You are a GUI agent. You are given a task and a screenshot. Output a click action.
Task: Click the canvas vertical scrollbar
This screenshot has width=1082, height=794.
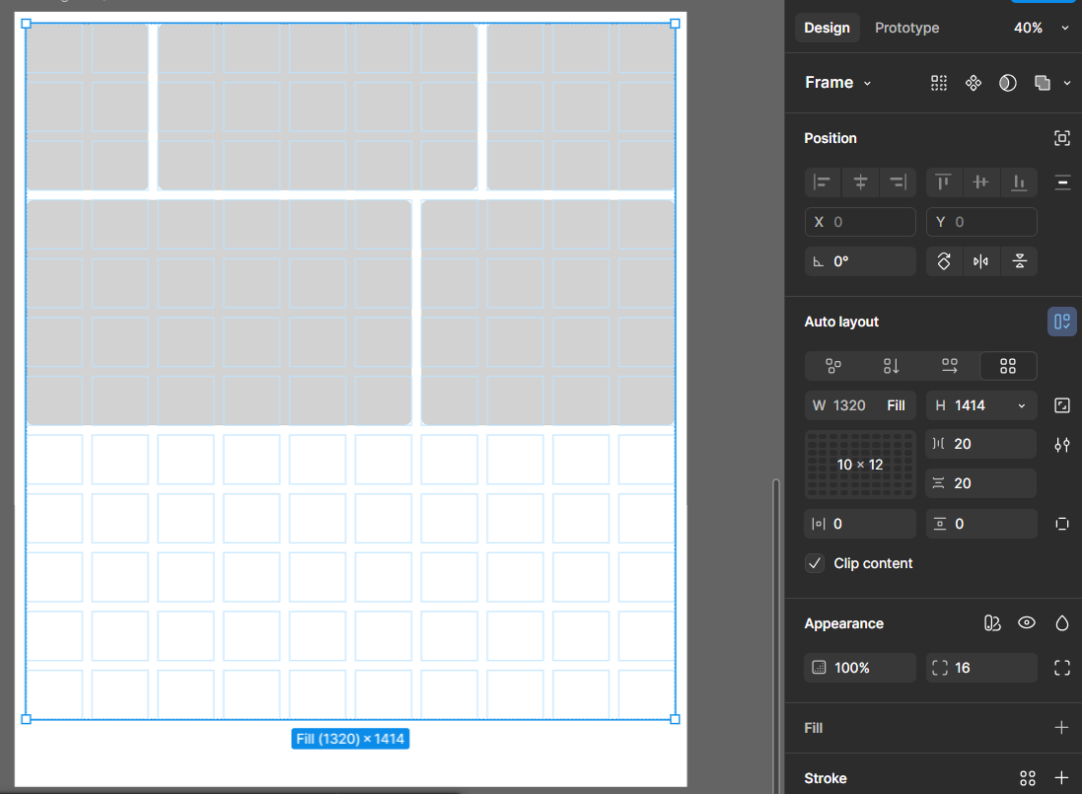776,634
